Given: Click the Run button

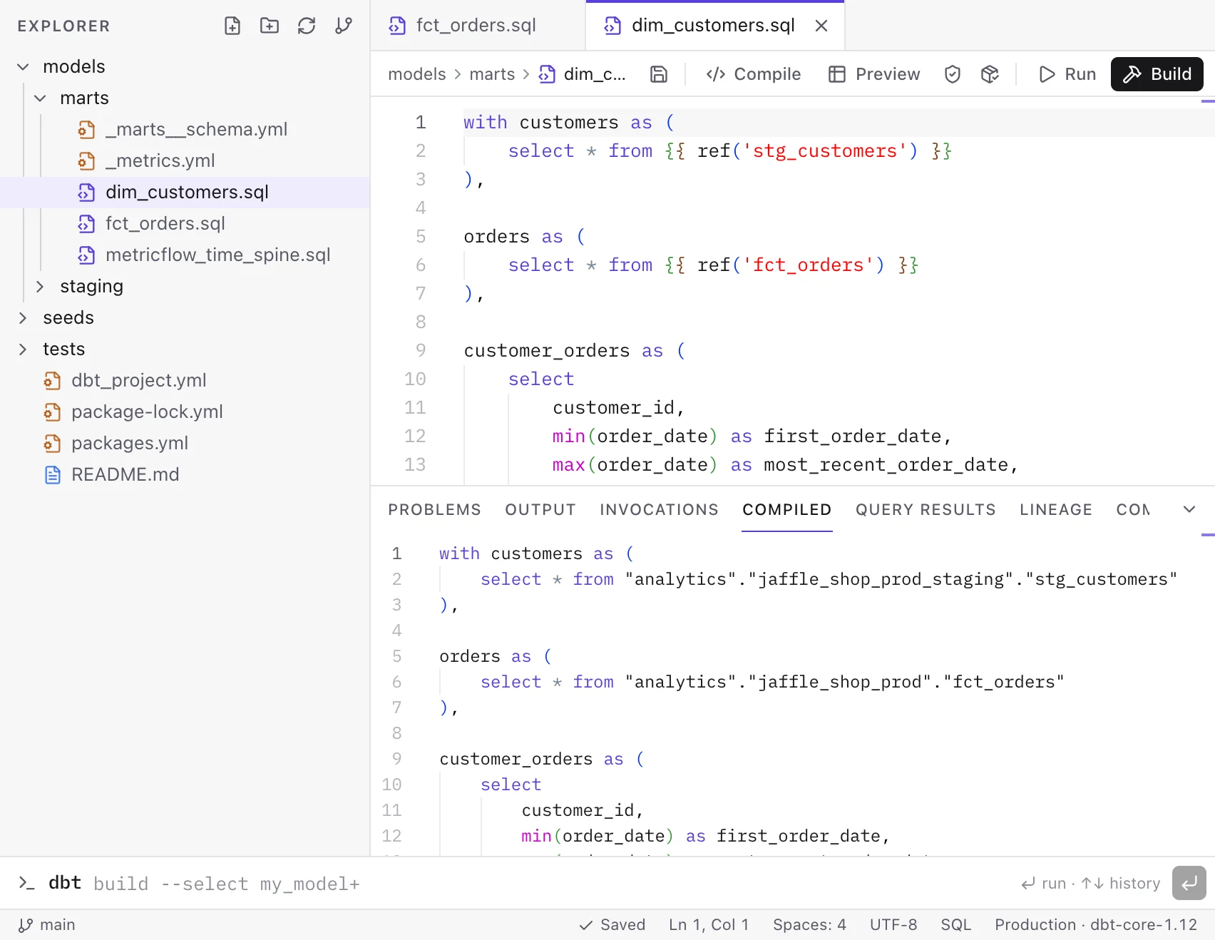Looking at the screenshot, I should pos(1067,74).
